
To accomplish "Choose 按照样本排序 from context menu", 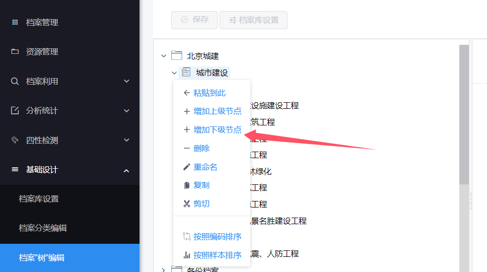I will pos(218,255).
